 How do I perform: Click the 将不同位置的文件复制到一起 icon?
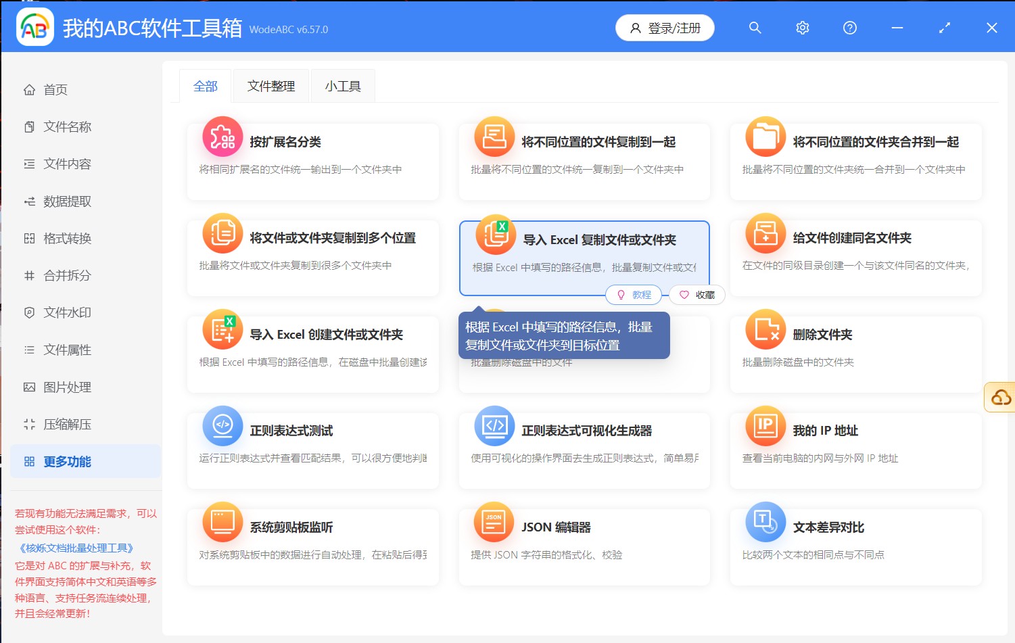click(494, 137)
